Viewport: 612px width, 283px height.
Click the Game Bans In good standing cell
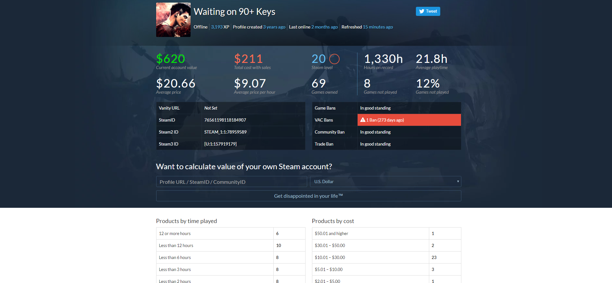click(409, 108)
